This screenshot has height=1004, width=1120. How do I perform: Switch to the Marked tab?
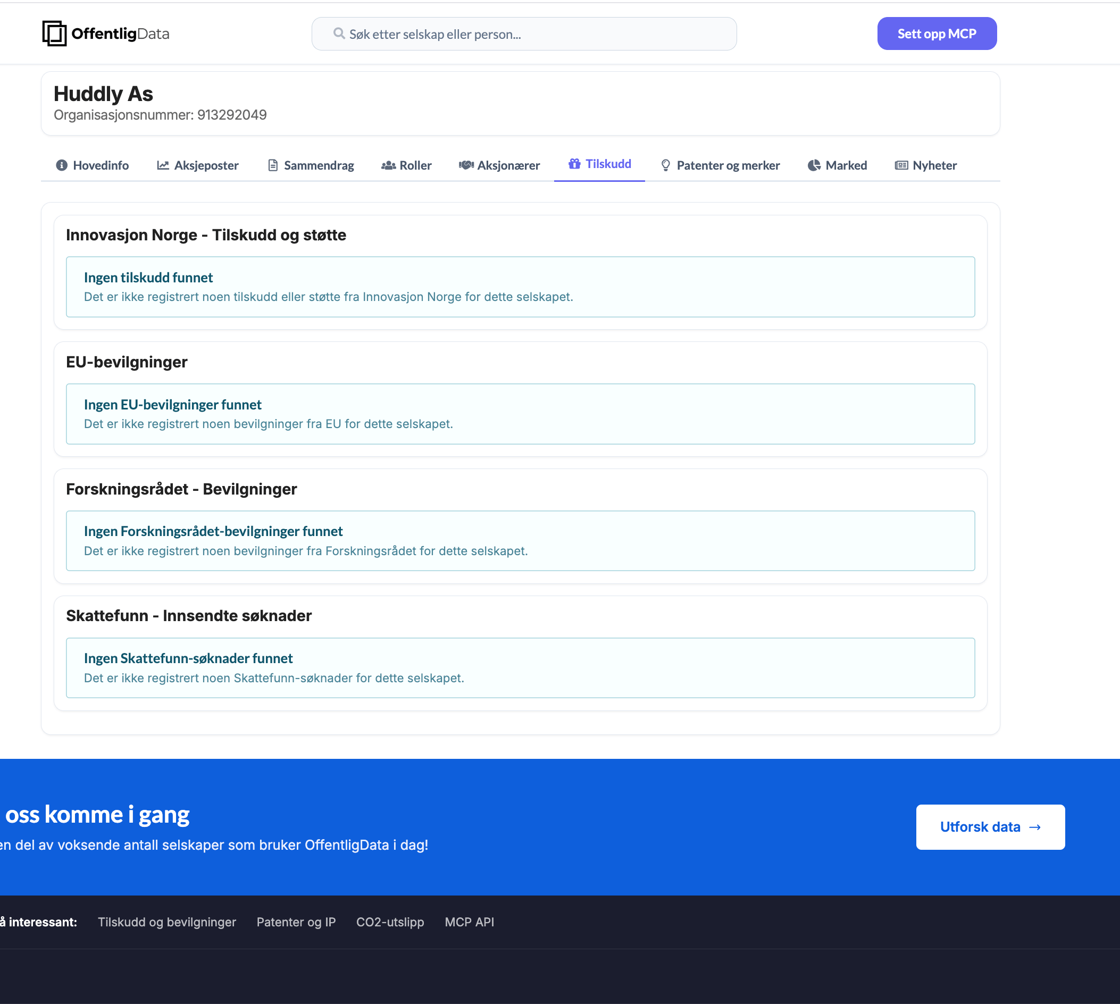coord(845,165)
